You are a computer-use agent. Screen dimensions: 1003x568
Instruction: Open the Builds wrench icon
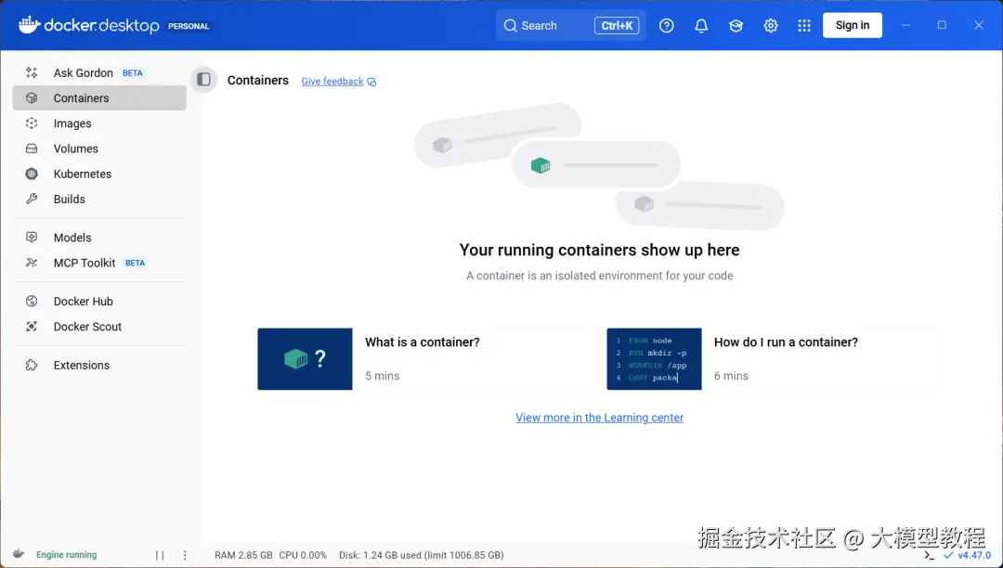pos(32,199)
